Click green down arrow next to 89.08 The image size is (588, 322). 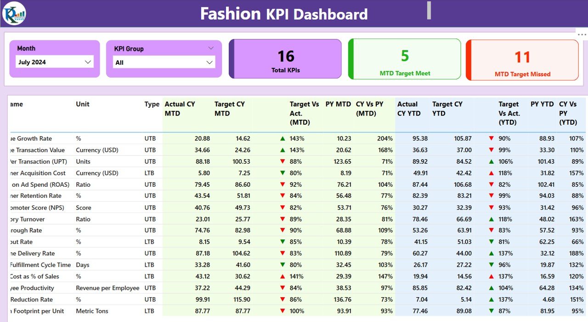coord(492,311)
